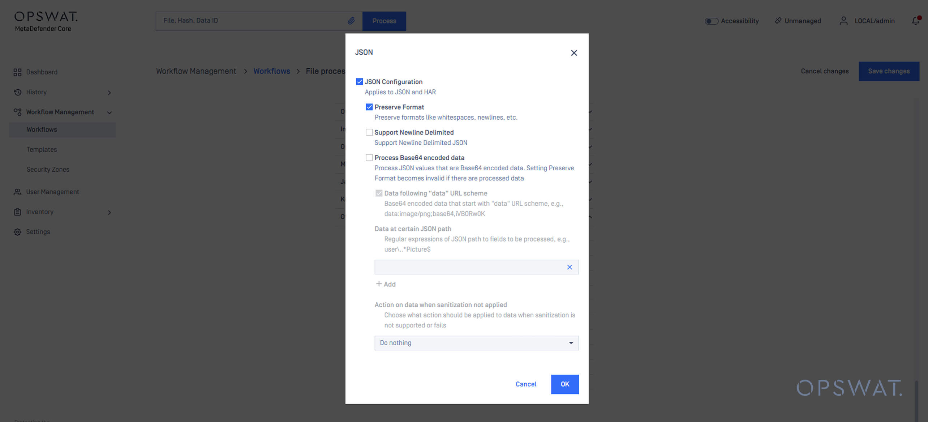Click the Settings gear icon
This screenshot has width=928, height=422.
pyautogui.click(x=17, y=232)
